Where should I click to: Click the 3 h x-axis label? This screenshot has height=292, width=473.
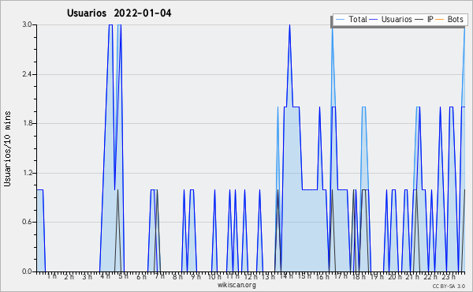coord(88,276)
